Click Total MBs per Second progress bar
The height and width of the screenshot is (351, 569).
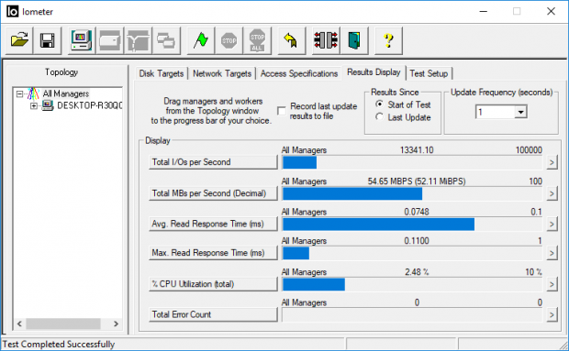[412, 193]
